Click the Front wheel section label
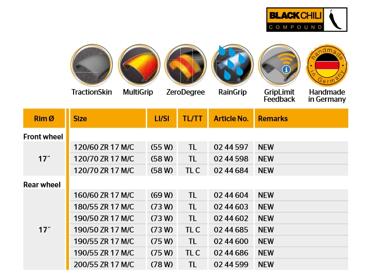 [43, 137]
